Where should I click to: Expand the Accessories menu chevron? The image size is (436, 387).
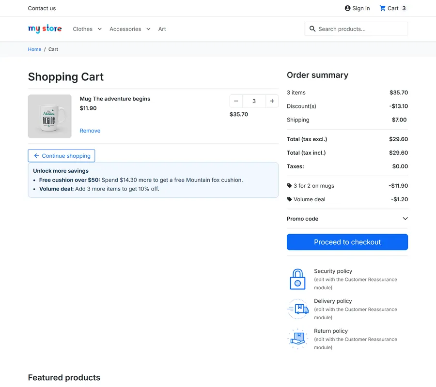point(149,29)
